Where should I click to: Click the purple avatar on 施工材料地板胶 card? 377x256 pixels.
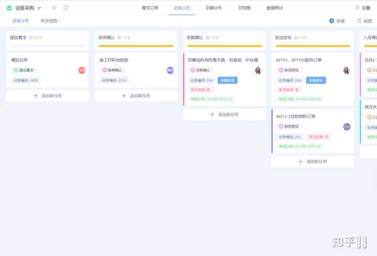tap(170, 70)
